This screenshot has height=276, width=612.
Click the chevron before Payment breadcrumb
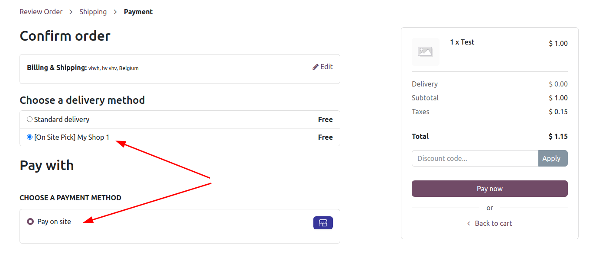point(115,12)
